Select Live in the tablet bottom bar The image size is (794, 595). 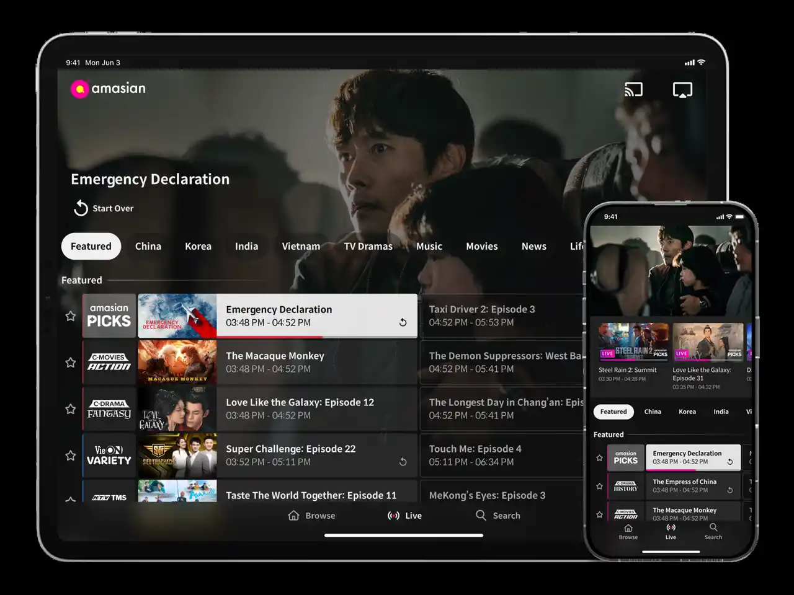[404, 516]
